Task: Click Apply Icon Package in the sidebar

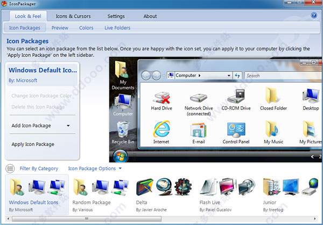Action: (x=33, y=144)
